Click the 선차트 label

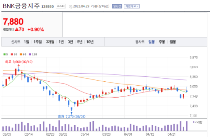pos(16,42)
